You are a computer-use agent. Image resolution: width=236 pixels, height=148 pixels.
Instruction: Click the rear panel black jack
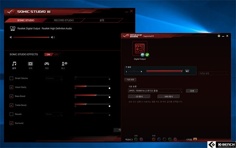[164, 139]
